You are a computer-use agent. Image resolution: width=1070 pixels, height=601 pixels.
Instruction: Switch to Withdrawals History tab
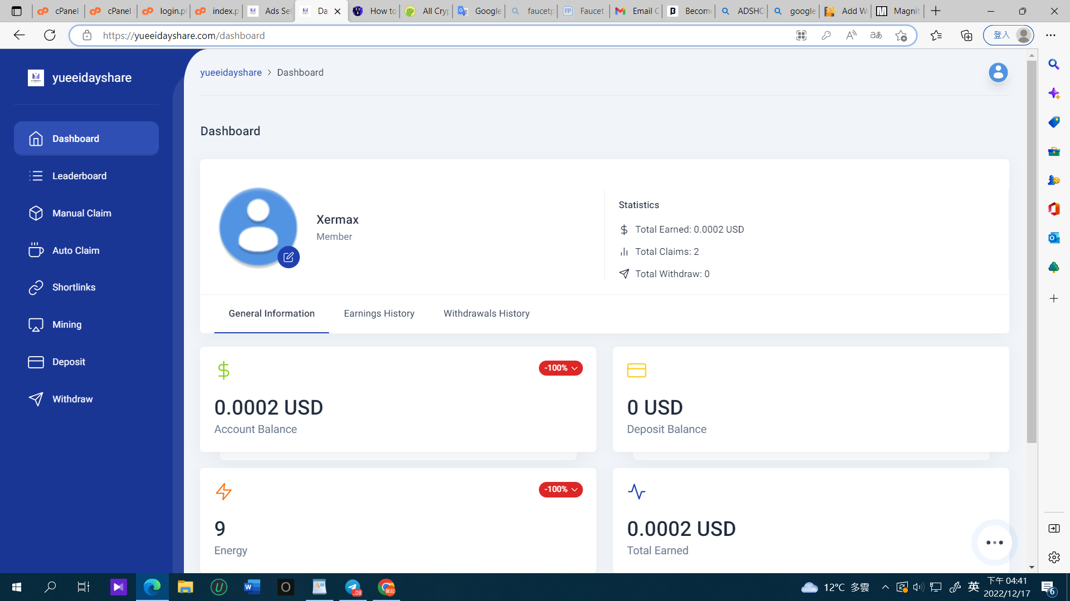(x=487, y=313)
